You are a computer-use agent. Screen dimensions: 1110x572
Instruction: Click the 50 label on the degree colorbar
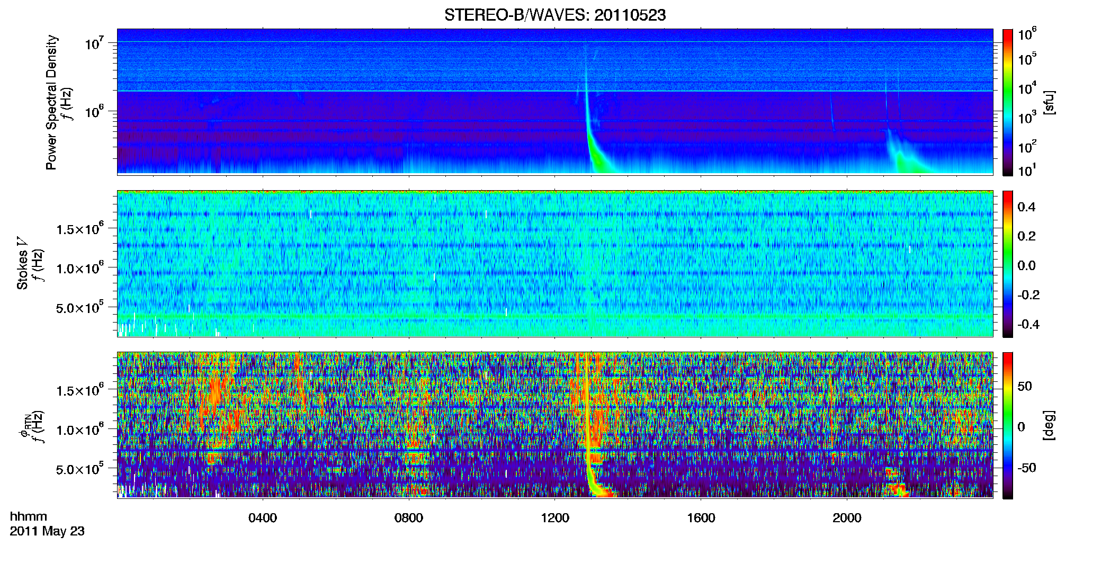coord(1025,386)
